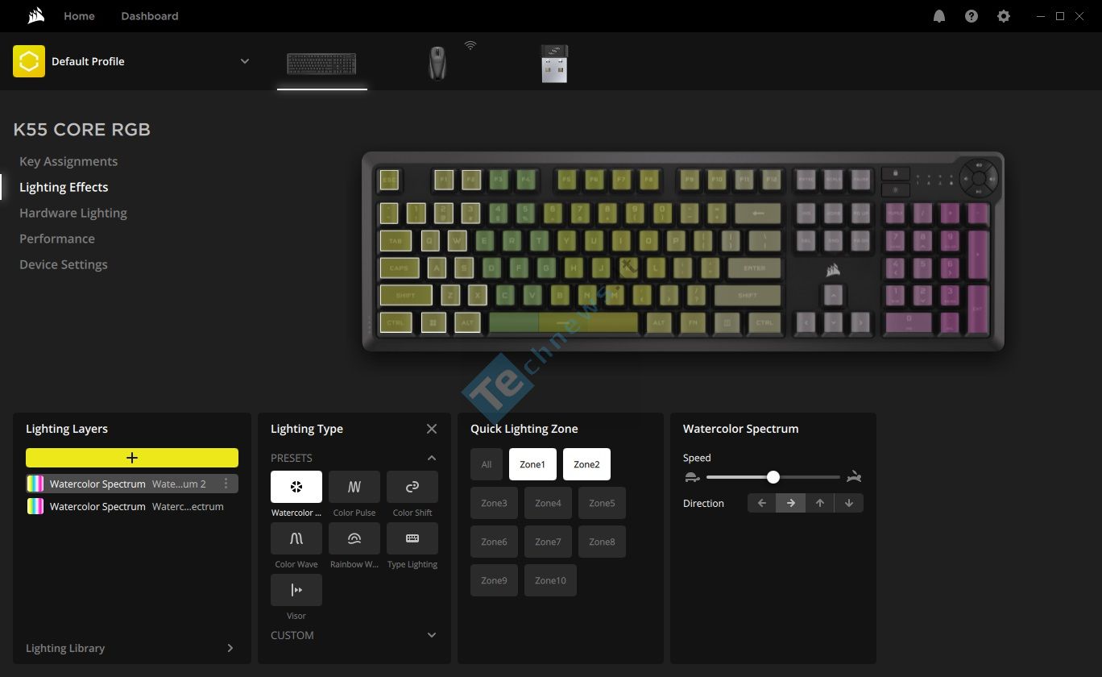The width and height of the screenshot is (1102, 677).
Task: Add a new lighting layer
Action: click(132, 458)
